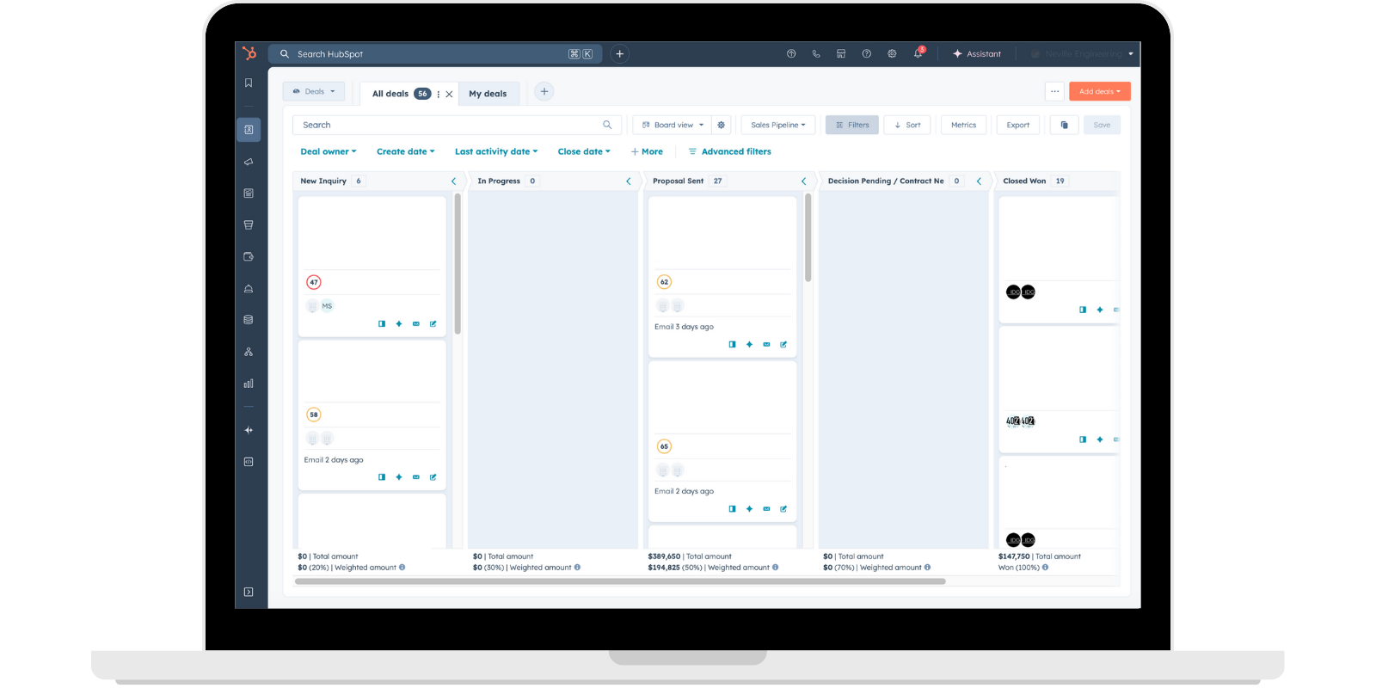
Task: Open the Upgrade arrow icon in top bar
Action: point(791,53)
